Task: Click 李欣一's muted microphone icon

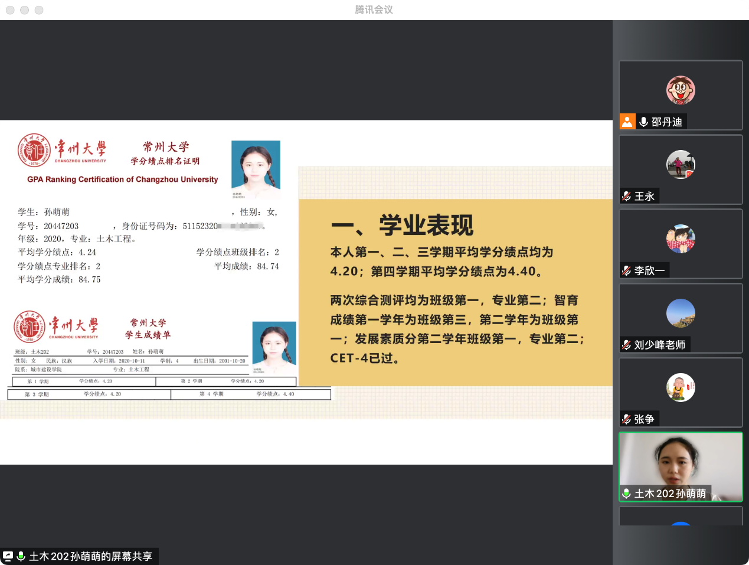Action: pos(627,270)
